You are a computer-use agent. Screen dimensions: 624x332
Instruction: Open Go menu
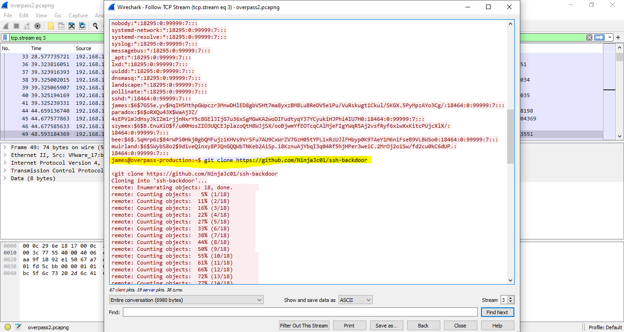coord(58,16)
